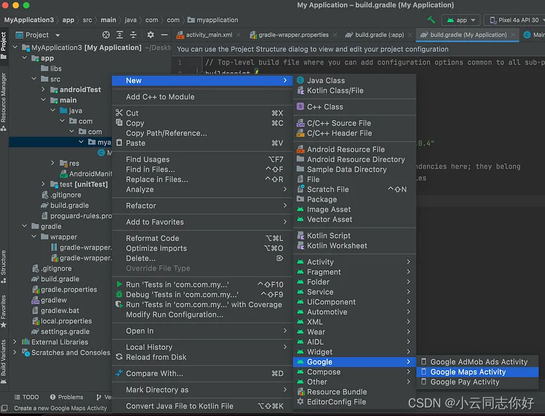Click the Build hammer icon
The height and width of the screenshot is (416, 545).
click(431, 20)
